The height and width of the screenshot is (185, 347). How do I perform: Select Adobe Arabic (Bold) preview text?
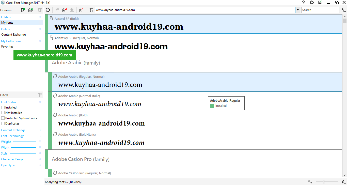[101, 123]
